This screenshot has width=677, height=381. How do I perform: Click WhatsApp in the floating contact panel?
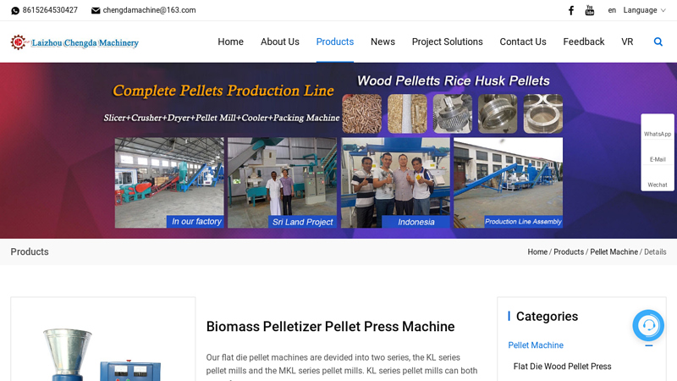point(658,128)
